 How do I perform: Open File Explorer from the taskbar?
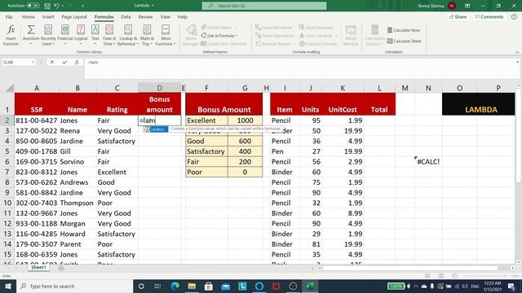coord(192,286)
